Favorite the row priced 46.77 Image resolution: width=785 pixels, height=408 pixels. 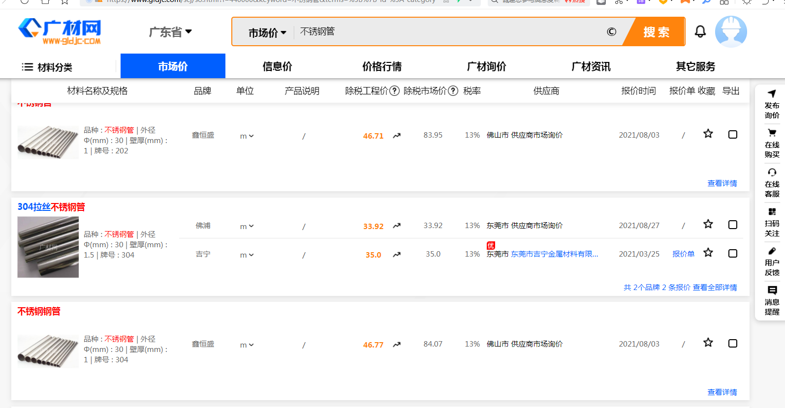[708, 343]
